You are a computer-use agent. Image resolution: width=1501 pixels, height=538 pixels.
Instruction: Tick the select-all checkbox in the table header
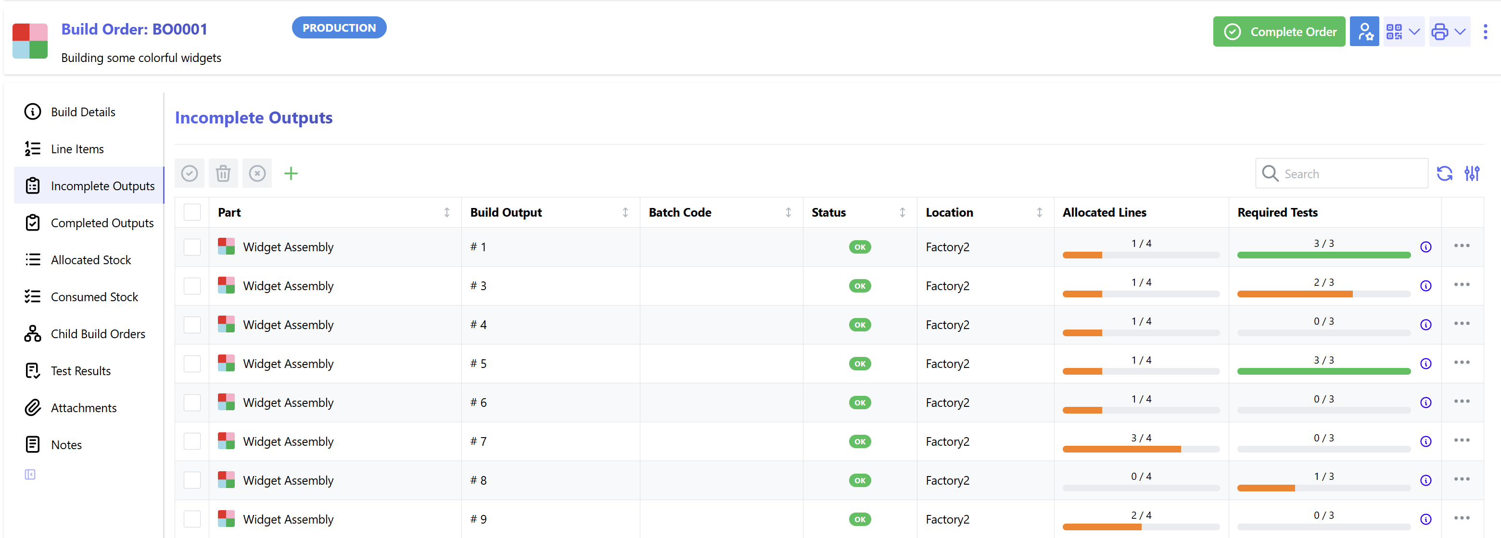click(192, 212)
